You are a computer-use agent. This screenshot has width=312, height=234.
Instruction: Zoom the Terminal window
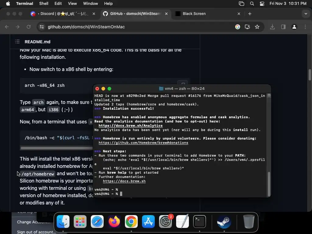[x=109, y=89]
